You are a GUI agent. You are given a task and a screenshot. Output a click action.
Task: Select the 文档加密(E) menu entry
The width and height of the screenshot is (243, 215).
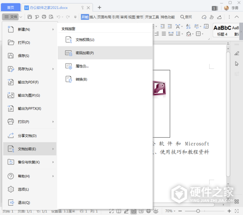tap(30, 149)
